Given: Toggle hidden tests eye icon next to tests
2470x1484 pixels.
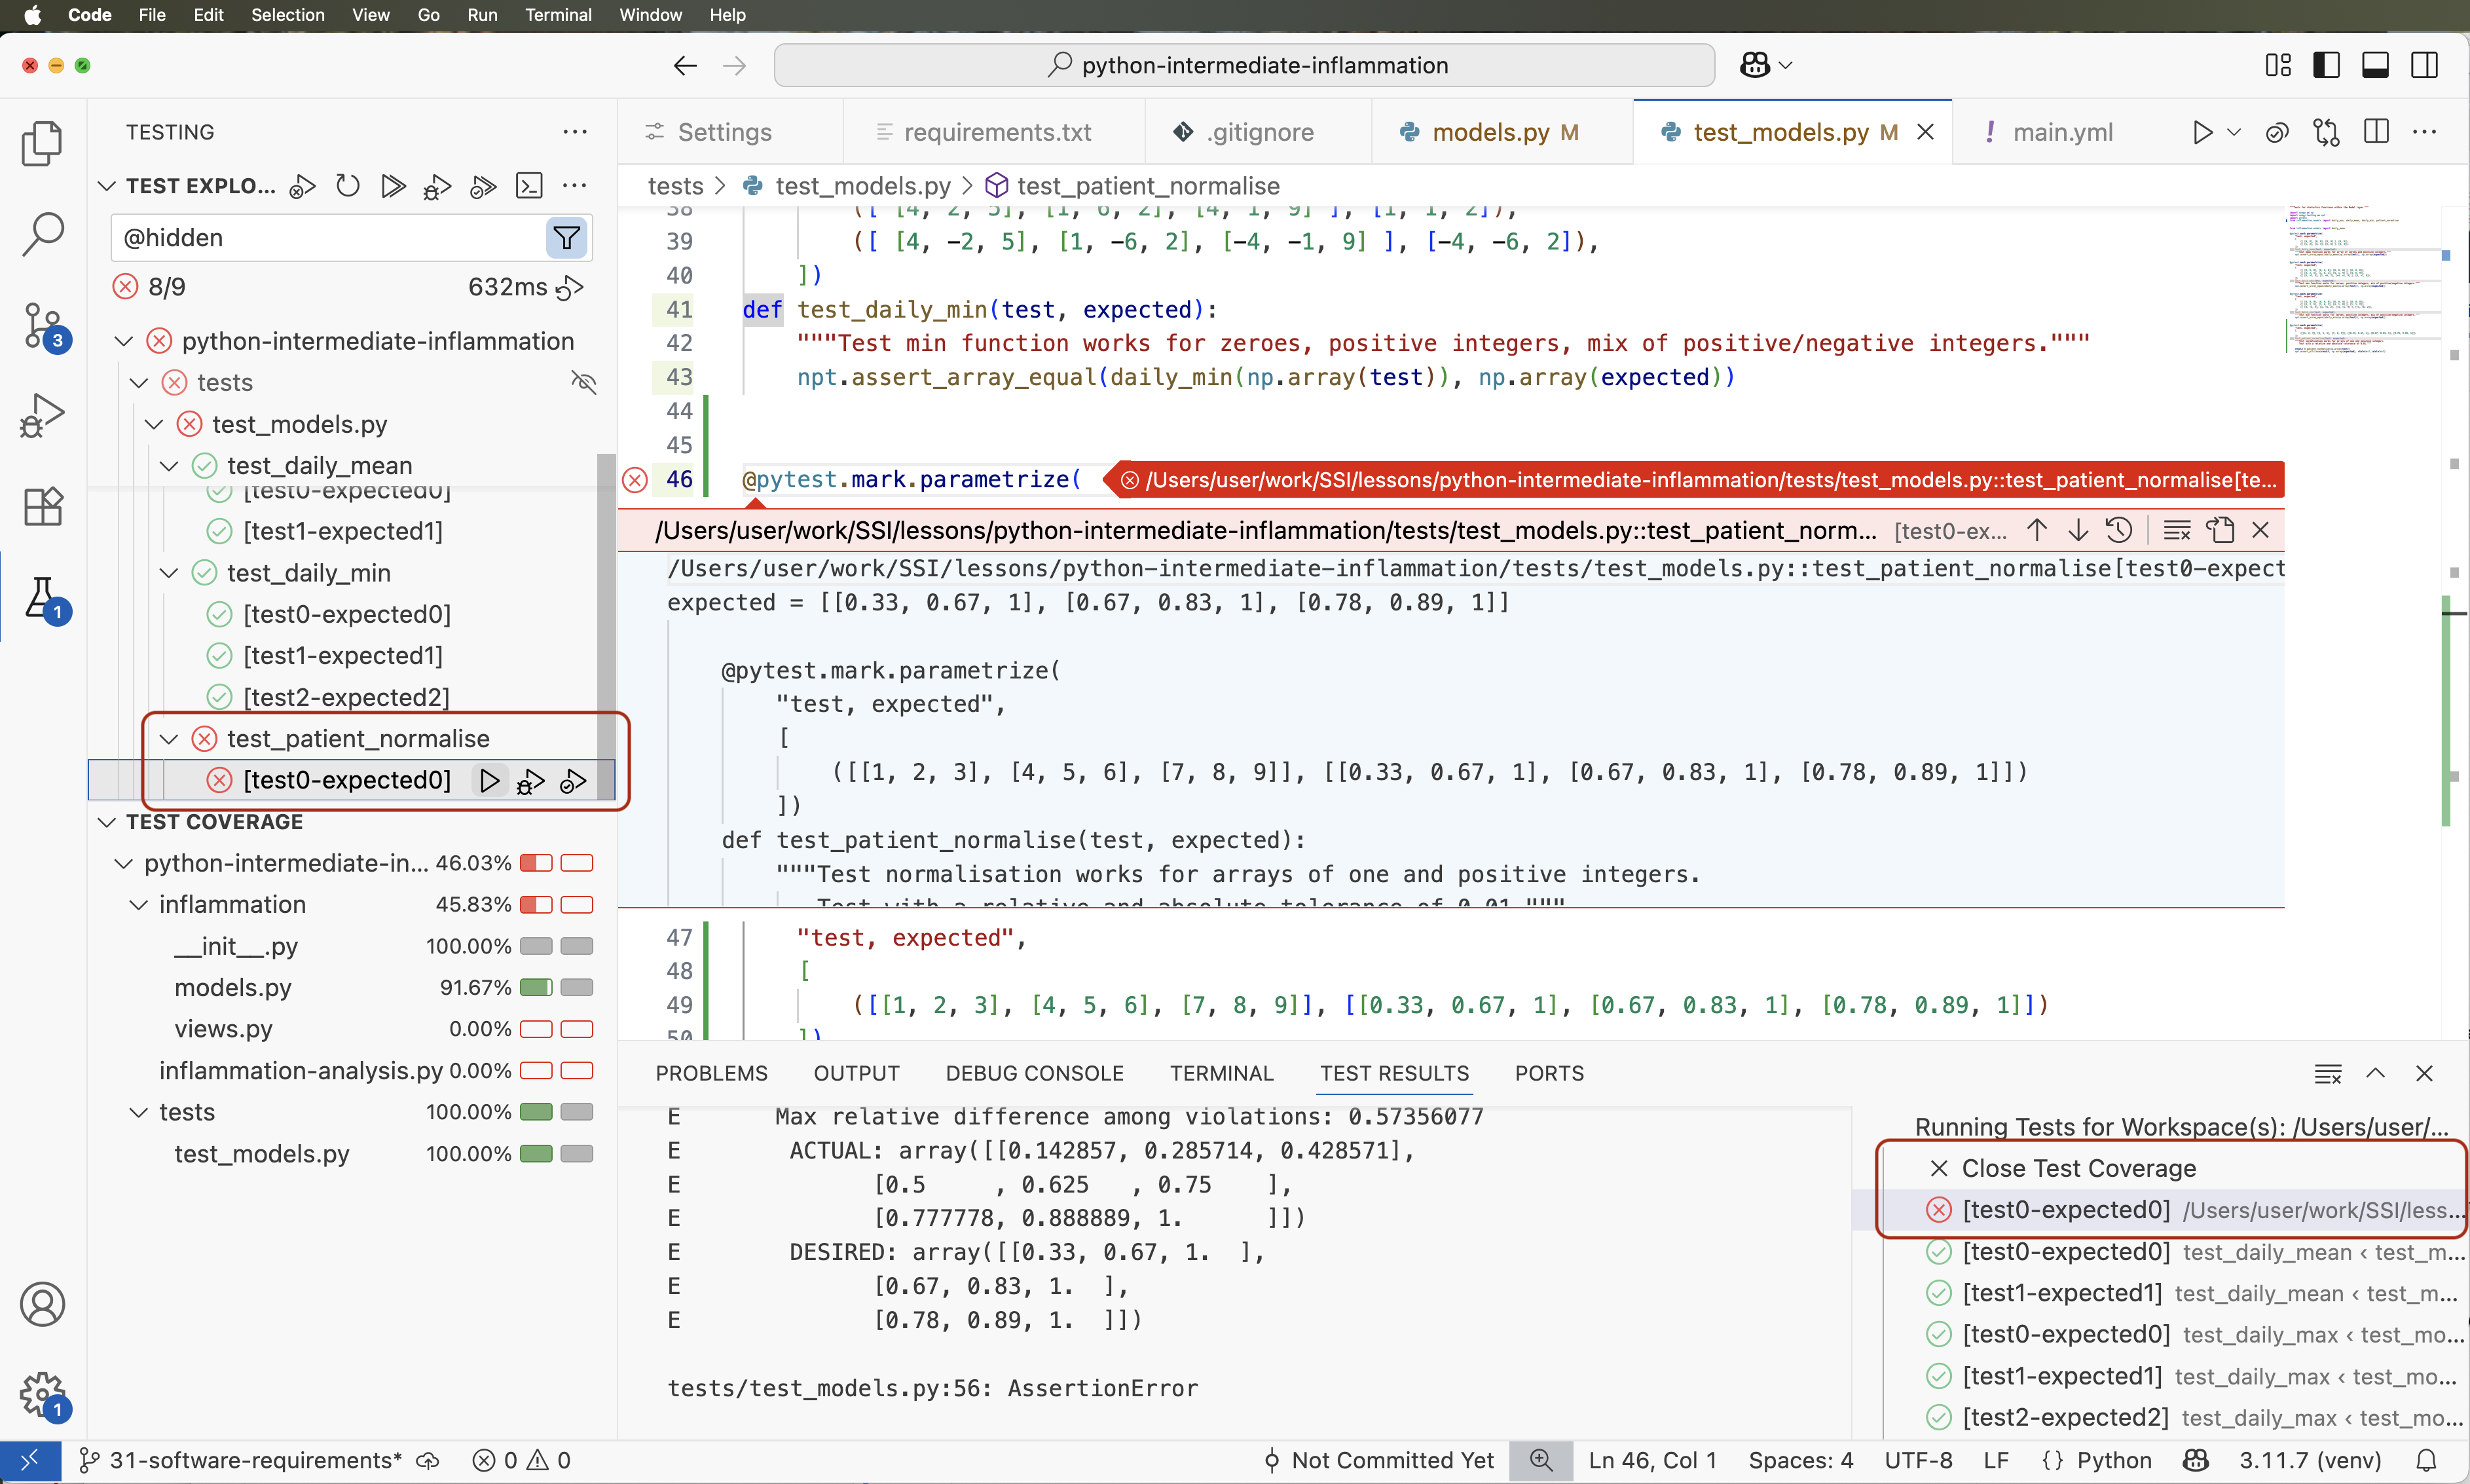Looking at the screenshot, I should [583, 382].
